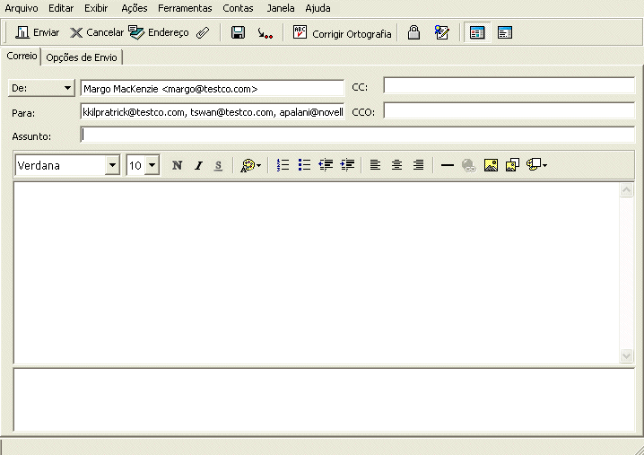
Task: Switch to the plain text view icon
Action: [505, 32]
